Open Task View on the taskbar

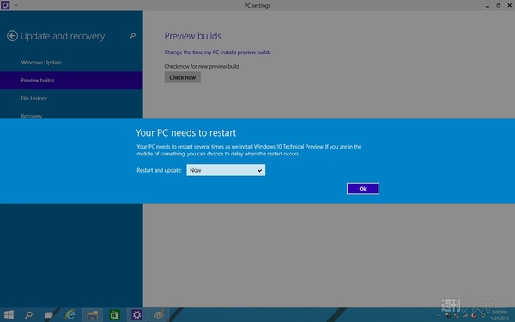49,315
